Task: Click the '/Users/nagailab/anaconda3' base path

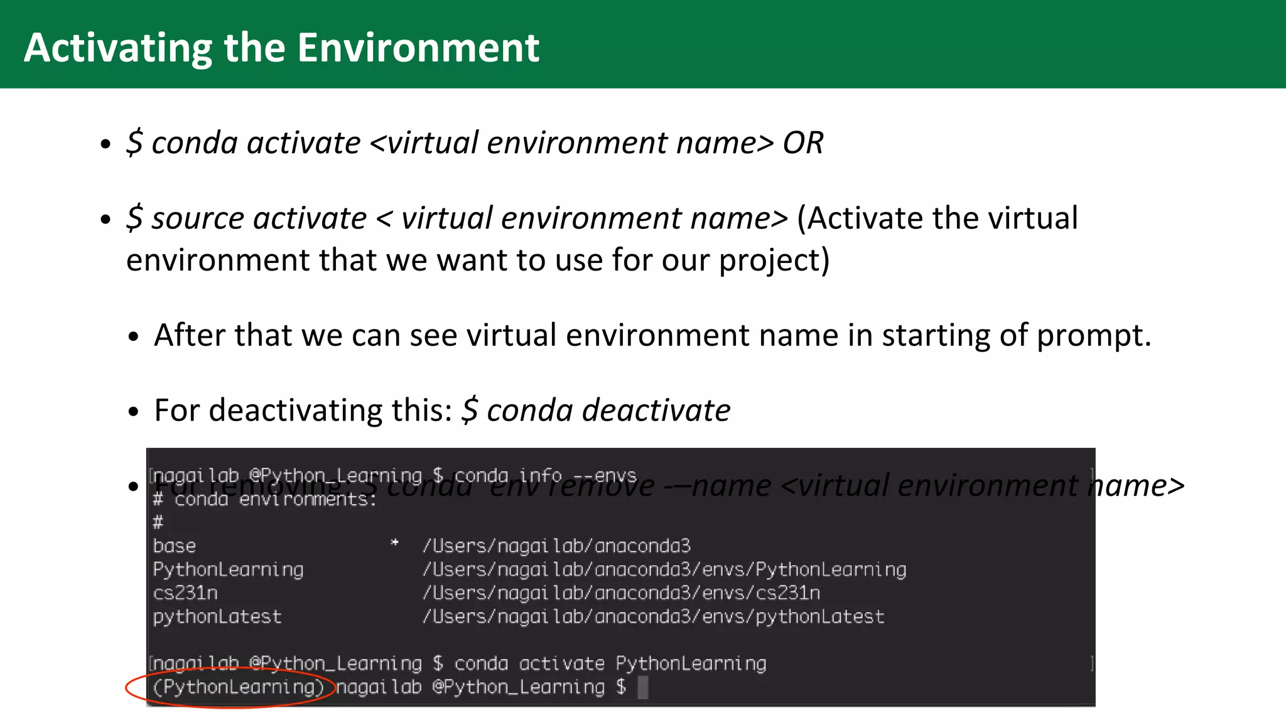Action: [x=556, y=546]
